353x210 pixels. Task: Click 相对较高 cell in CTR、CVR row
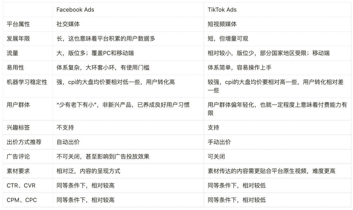(x=86, y=186)
